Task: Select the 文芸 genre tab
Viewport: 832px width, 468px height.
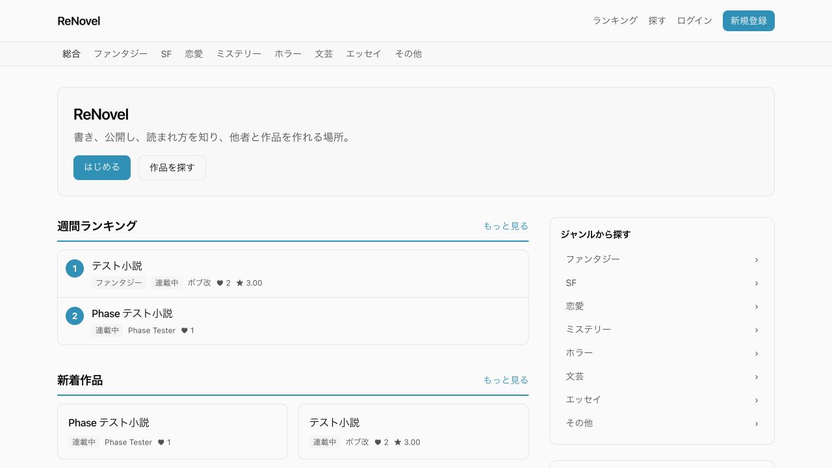Action: (x=324, y=54)
